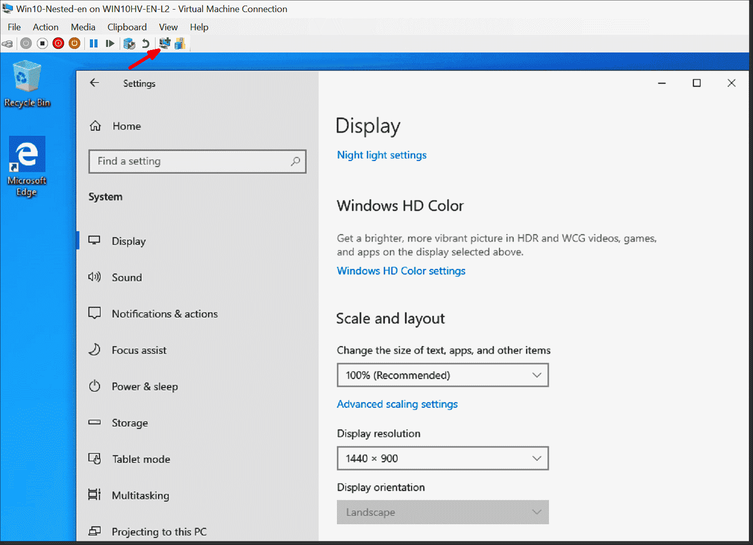This screenshot has width=753, height=545.
Task: Open the scaling percentage dropdown
Action: pyautogui.click(x=442, y=375)
